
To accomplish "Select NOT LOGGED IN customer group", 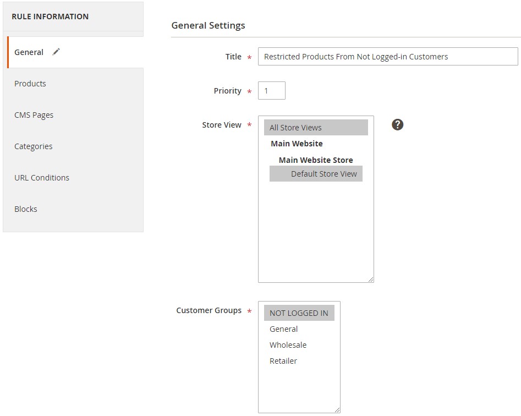I will [299, 313].
